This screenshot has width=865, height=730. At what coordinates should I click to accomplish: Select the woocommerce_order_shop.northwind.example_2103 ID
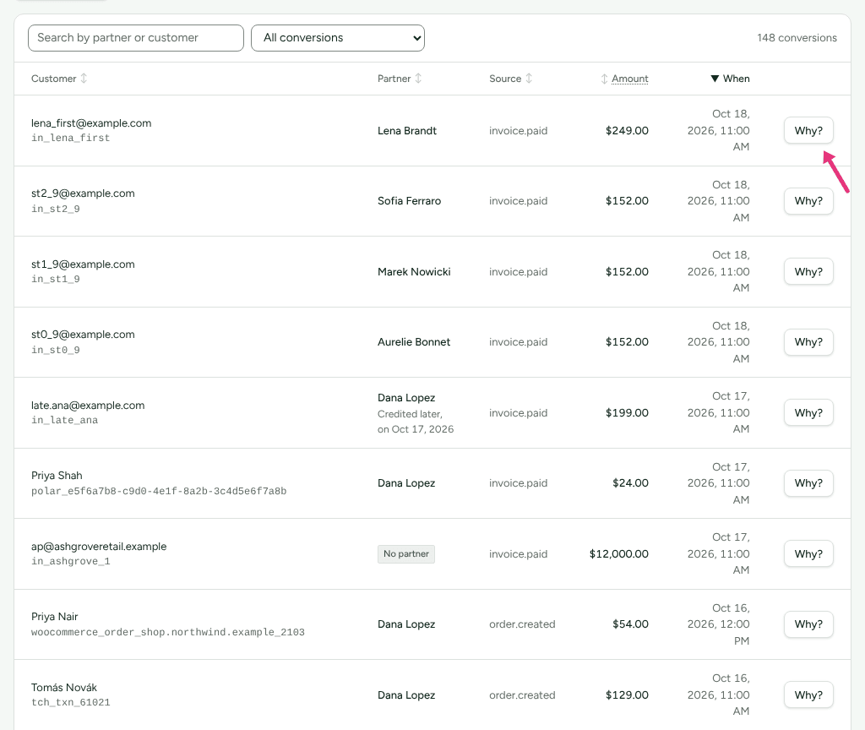tap(168, 632)
